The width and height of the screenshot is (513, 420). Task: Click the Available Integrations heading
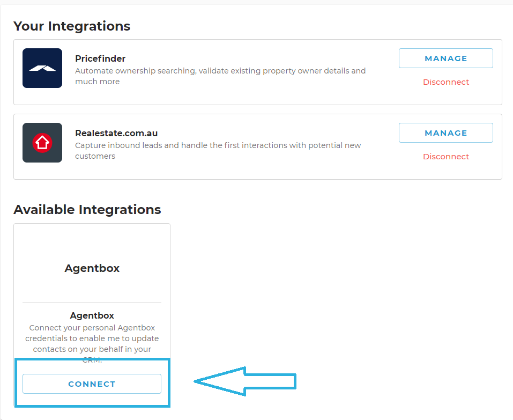click(x=87, y=210)
